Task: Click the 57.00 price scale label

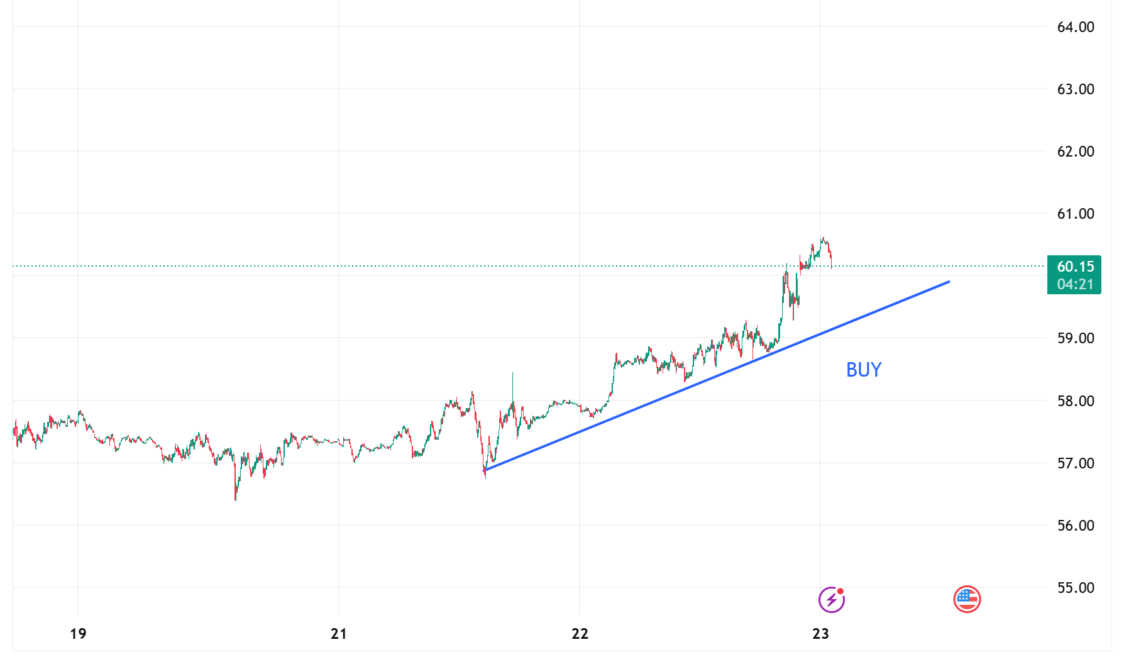Action: [1076, 463]
